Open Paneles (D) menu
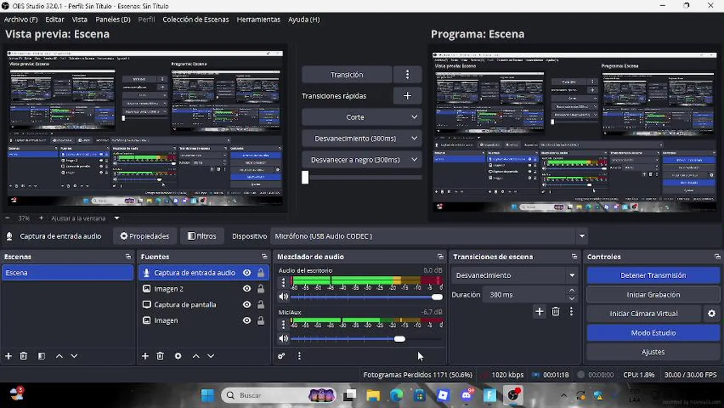724x408 pixels. [113, 19]
